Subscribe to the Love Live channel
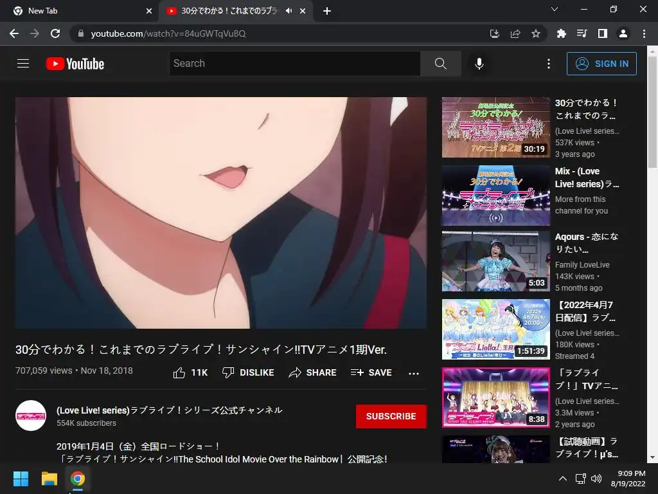This screenshot has height=494, width=658. [391, 416]
